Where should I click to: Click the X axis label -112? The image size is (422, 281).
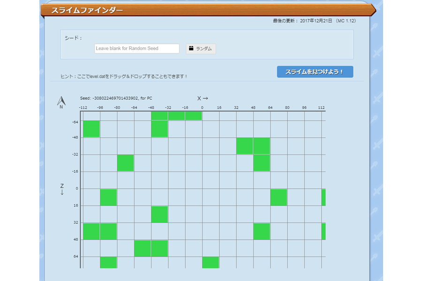[x=83, y=108]
